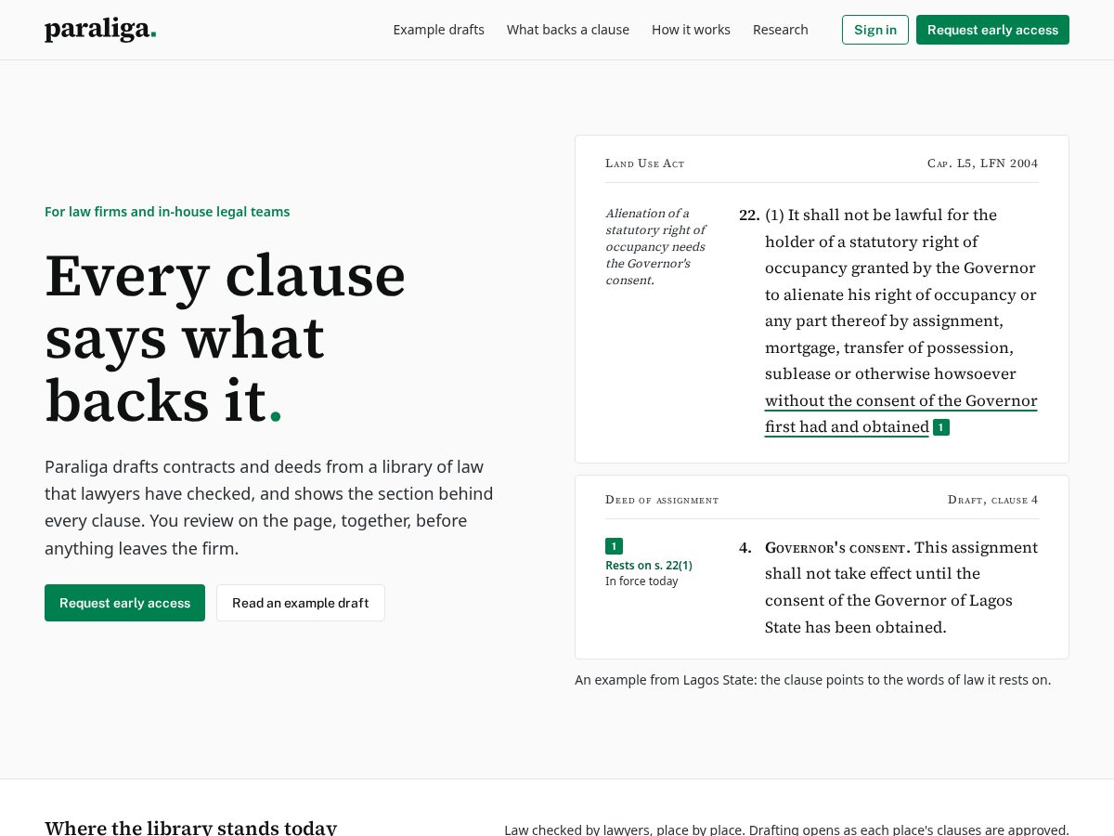This screenshot has height=836, width=1114.
Task: Click the footnote 1 badge above Rests on s. 22(1)
Action: pos(614,546)
